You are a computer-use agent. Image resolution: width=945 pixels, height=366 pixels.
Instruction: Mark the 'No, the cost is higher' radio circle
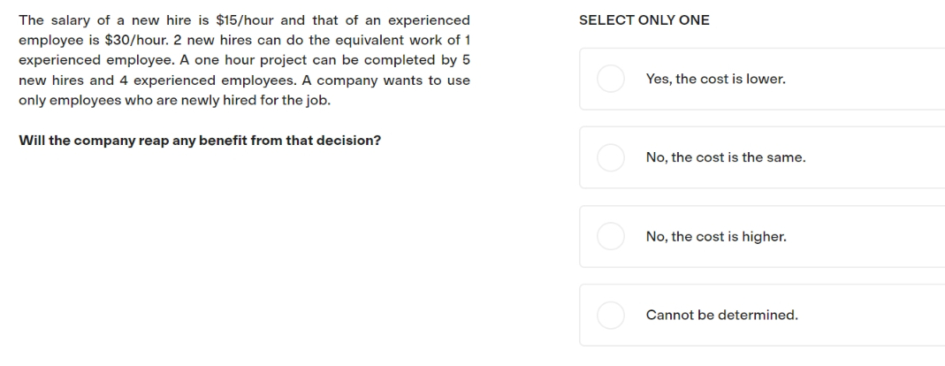click(611, 236)
